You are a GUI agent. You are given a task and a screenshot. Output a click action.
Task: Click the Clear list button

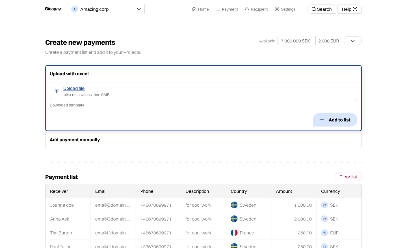pyautogui.click(x=348, y=177)
